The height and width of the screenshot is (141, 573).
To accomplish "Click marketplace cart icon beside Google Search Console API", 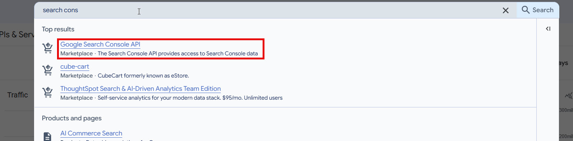I will point(47,48).
